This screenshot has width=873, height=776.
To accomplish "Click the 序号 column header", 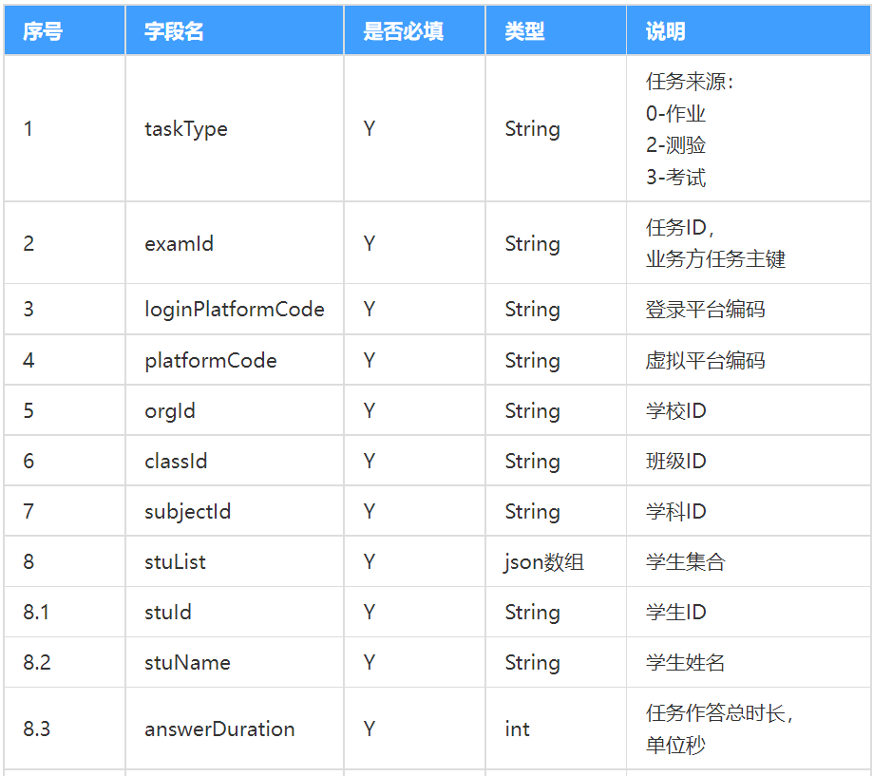I will tap(65, 31).
